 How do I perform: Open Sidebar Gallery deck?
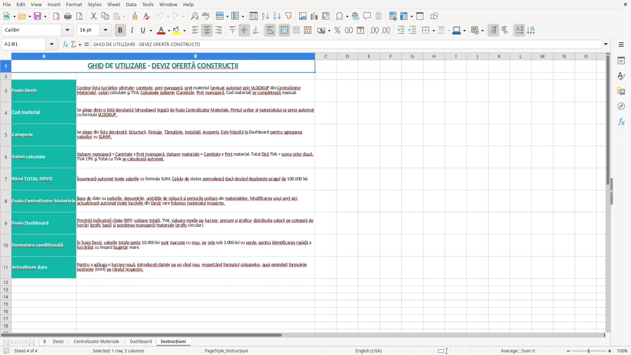pyautogui.click(x=621, y=91)
